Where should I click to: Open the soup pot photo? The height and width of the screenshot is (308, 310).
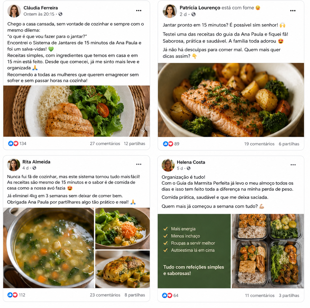tap(48, 248)
